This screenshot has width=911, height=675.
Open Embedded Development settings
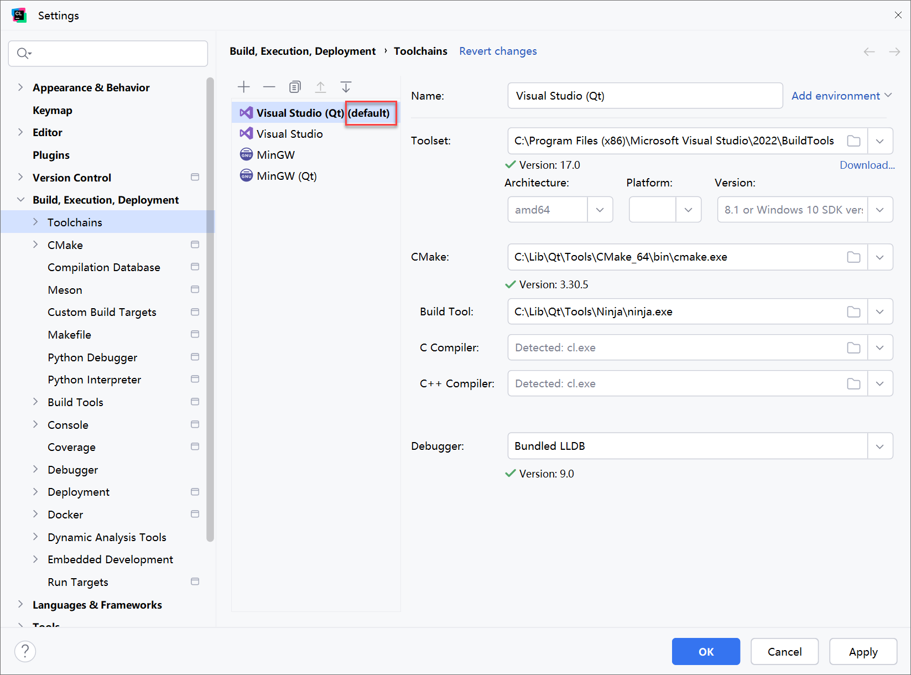(110, 559)
